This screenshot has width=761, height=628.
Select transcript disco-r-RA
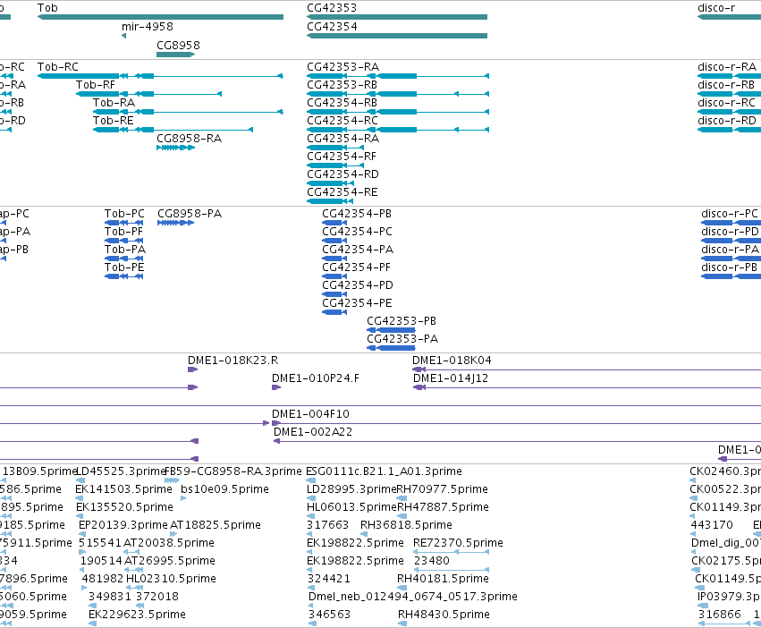click(726, 67)
